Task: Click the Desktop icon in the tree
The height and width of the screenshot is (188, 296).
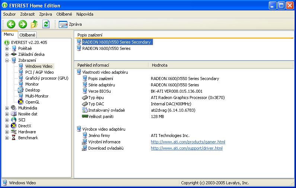Action: pyautogui.click(x=20, y=90)
